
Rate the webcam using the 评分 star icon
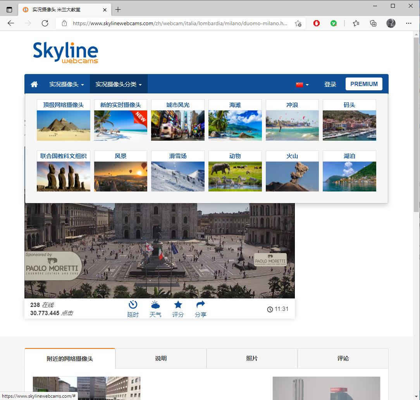pyautogui.click(x=178, y=309)
